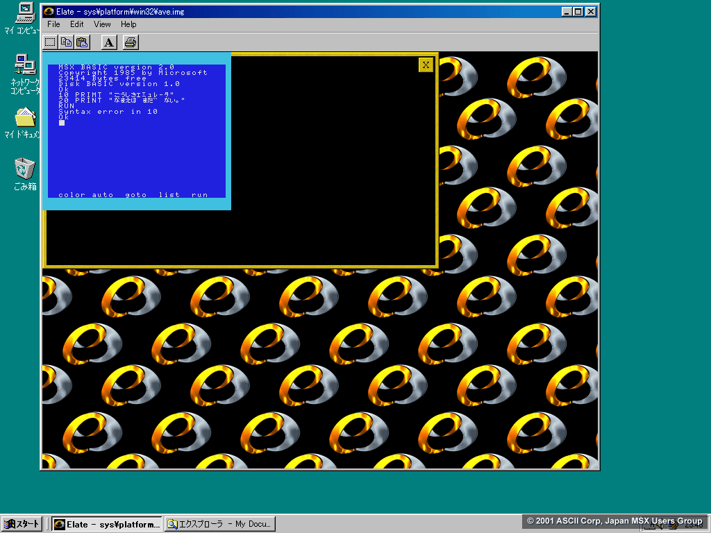The height and width of the screenshot is (533, 711).
Task: Minimize the Elate window
Action: tap(566, 12)
